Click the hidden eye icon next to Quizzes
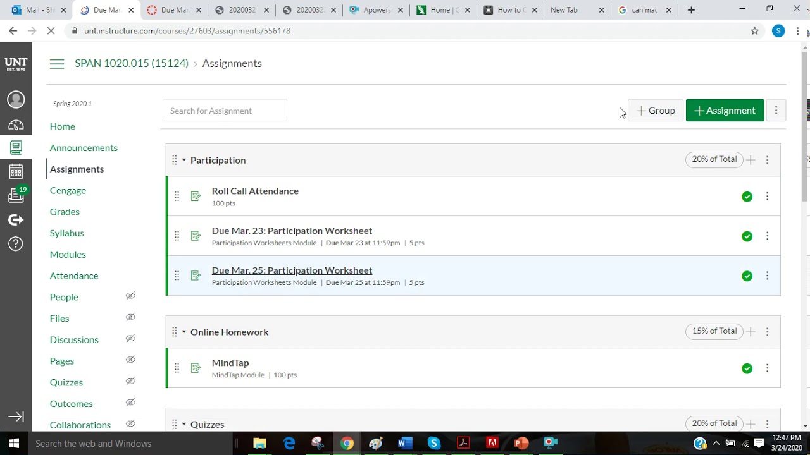 [130, 381]
